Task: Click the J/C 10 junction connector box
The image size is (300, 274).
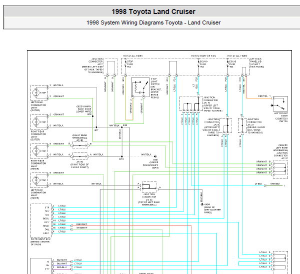Action: tap(191, 103)
